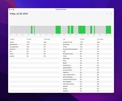Sort by Category column header
This screenshot has height=101, width=122.
pyautogui.click(x=12, y=39)
